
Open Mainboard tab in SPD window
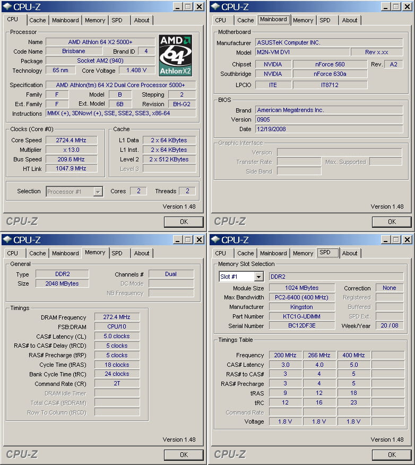click(273, 253)
